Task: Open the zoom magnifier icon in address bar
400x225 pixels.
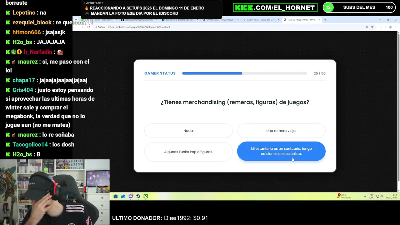Action: [x=367, y=27]
